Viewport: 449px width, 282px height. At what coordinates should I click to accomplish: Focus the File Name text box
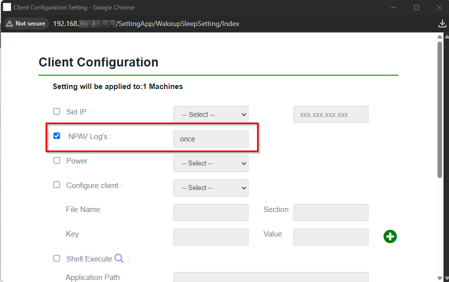click(210, 212)
